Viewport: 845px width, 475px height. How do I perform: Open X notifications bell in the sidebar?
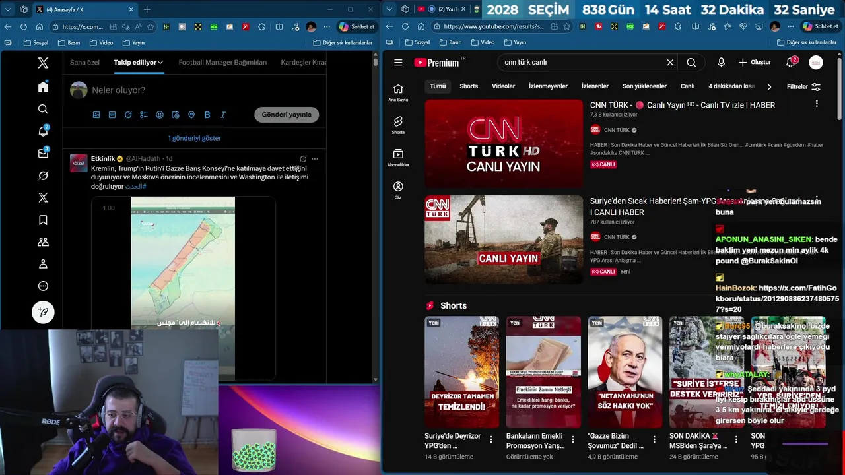[x=43, y=131]
